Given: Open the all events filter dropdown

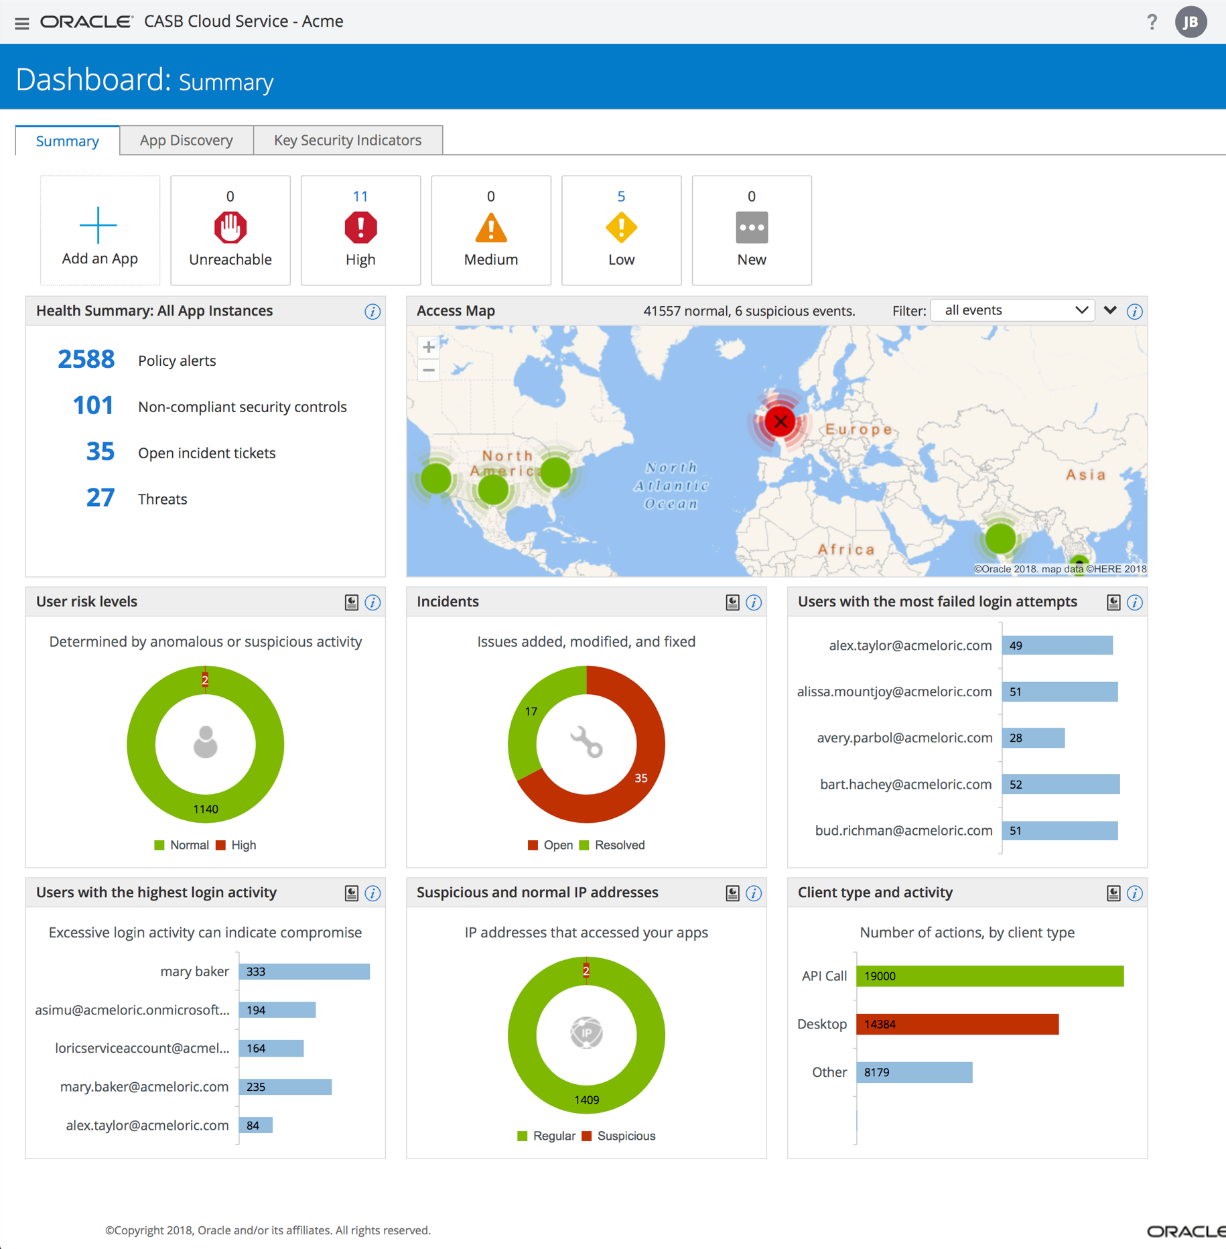Looking at the screenshot, I should click(x=1012, y=310).
